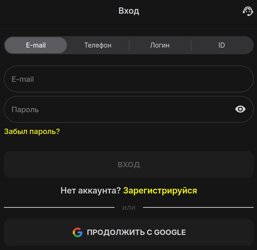Click the ВХОД submit button
257x250 pixels.
[x=129, y=164]
